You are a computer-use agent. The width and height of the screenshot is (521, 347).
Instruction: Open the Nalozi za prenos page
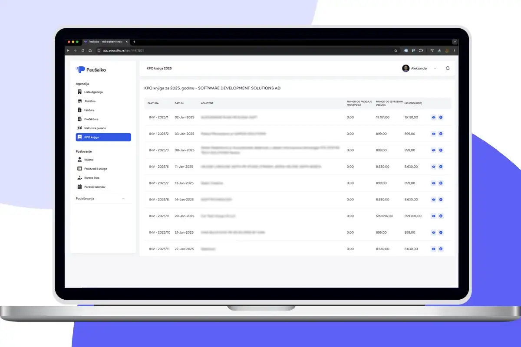[x=95, y=128]
